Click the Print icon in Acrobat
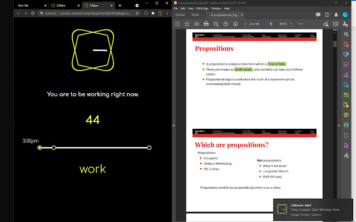 [x=206, y=24]
